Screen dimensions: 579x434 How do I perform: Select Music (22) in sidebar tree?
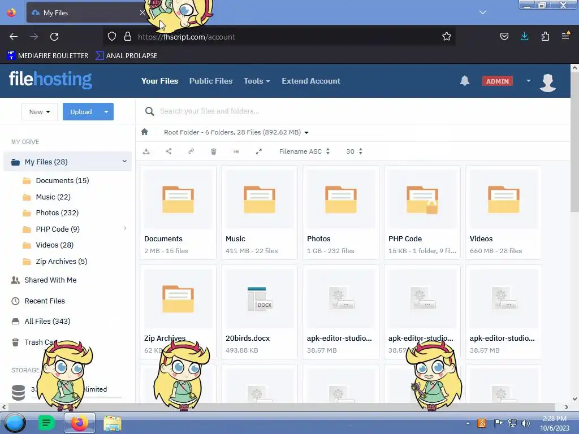(53, 197)
